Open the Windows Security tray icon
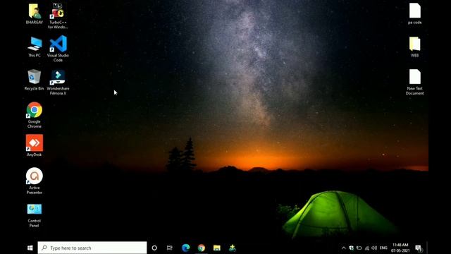Viewport: 451px width, 254px height. [x=351, y=248]
